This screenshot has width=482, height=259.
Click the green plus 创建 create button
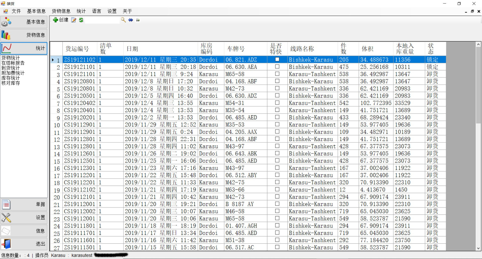[61, 20]
